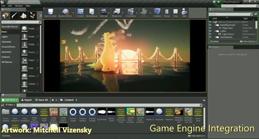Select the Foliage mode icon
The height and width of the screenshot is (139, 259).
[x=32, y=15]
